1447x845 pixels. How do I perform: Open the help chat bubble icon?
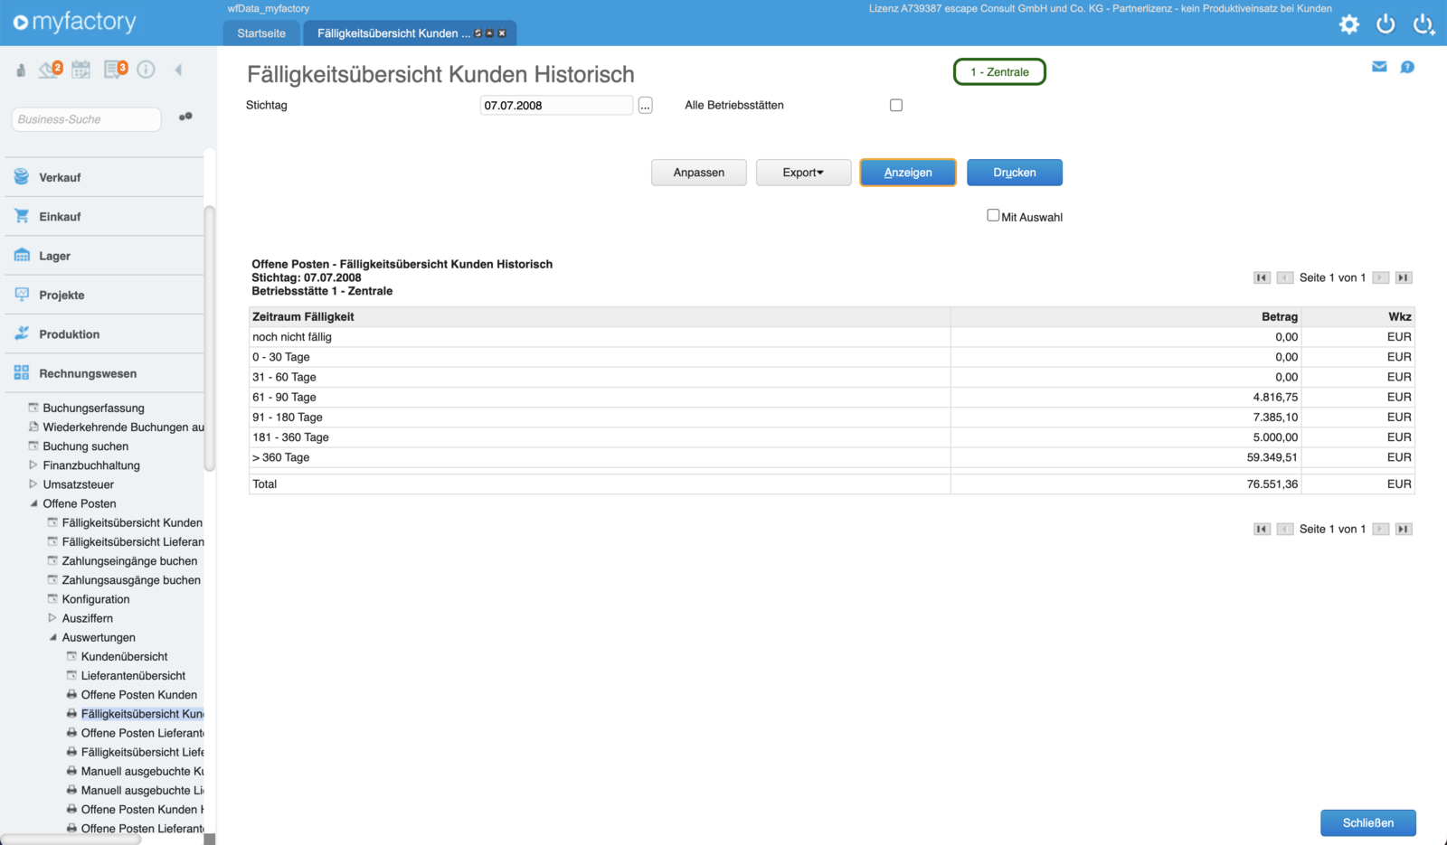click(1407, 67)
